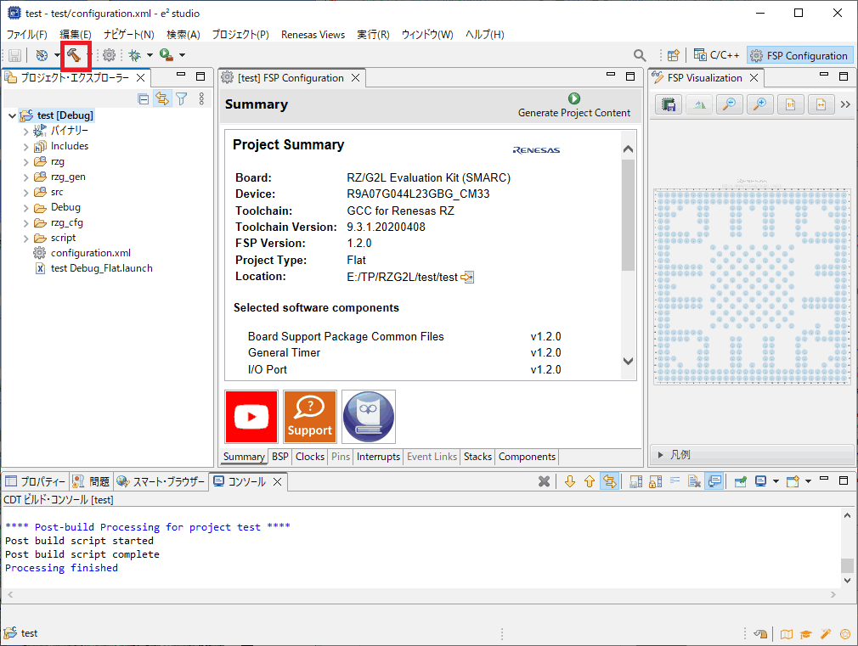Clear the console with document-X icon
Screen dimensions: 858x646
click(694, 481)
